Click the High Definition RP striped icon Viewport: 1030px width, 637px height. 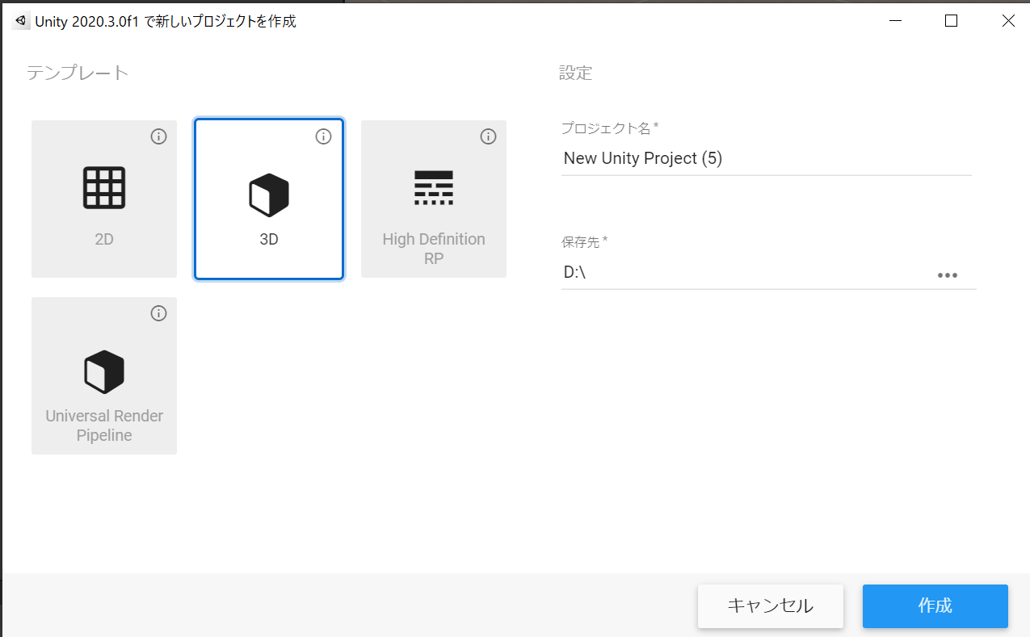(434, 187)
